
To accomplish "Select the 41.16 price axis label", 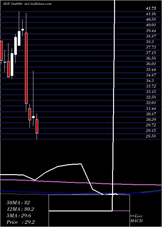I will click(151, 14).
